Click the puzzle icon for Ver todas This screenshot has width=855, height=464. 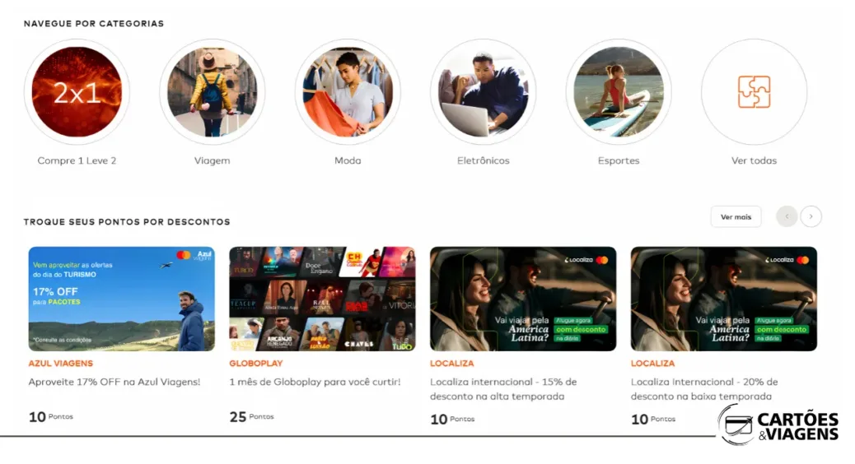pyautogui.click(x=755, y=91)
